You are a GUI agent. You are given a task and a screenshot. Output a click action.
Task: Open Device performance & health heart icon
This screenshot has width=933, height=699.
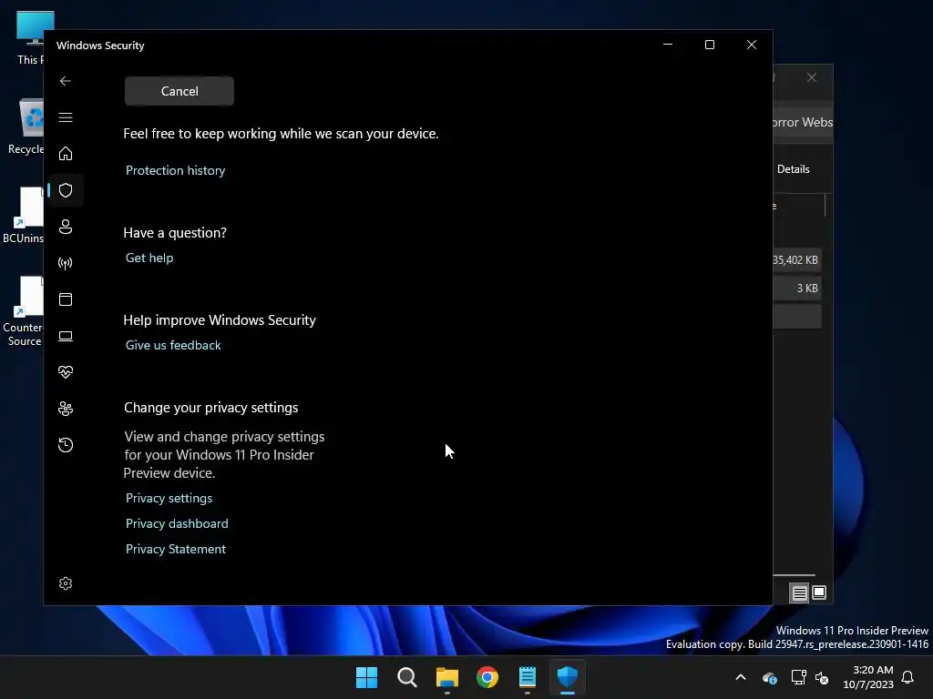pos(66,372)
